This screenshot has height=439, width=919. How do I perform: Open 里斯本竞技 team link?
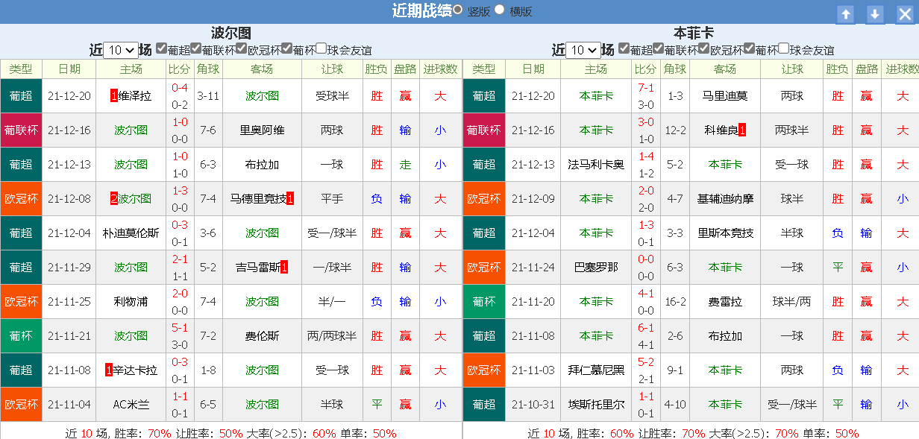click(x=725, y=233)
